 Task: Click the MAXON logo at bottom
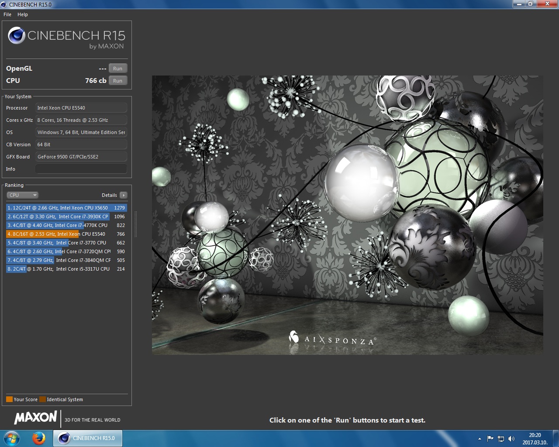click(x=35, y=418)
